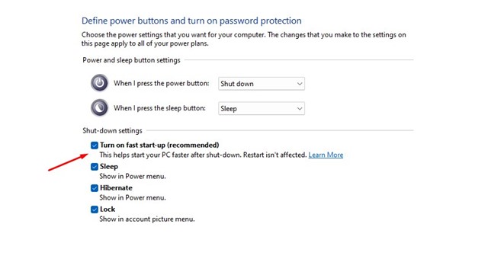This screenshot has width=488, height=275.
Task: Open the Learn More link
Action: (326, 155)
